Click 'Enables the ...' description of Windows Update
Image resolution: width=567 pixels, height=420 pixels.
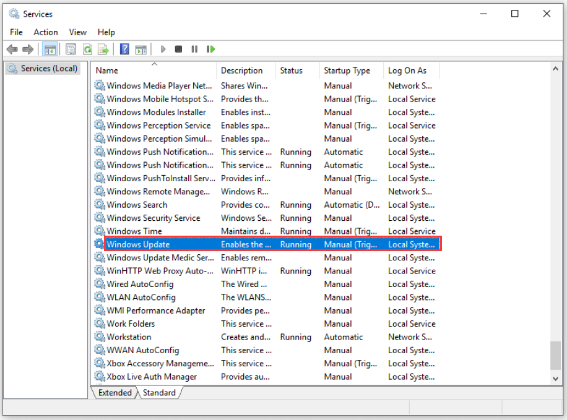[x=246, y=244]
